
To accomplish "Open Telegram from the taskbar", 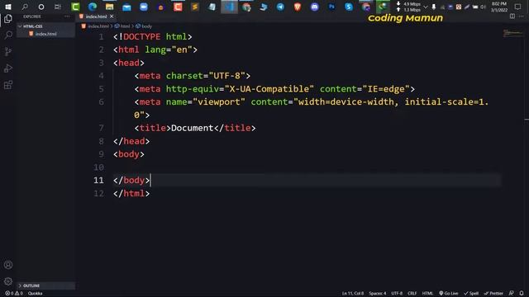I will (x=280, y=7).
